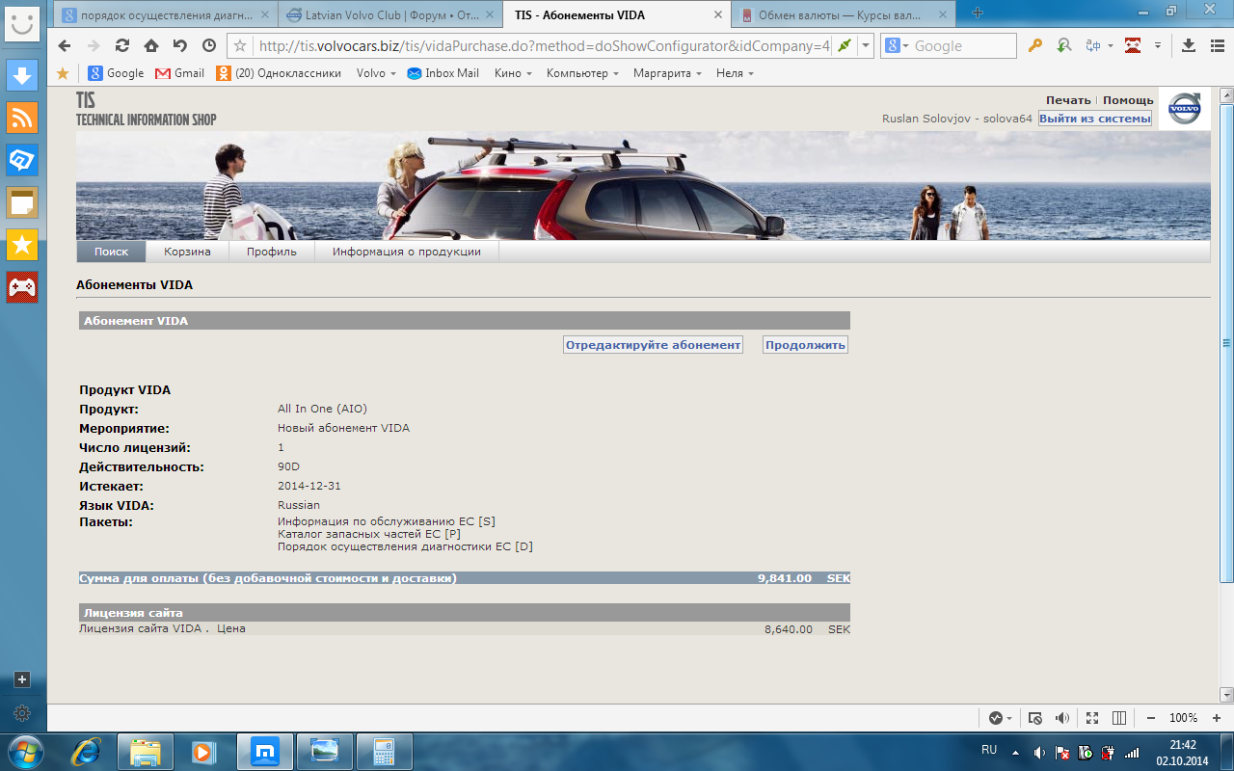Screen dimensions: 1234x771
Task: Open the Компьютер bookmarks dropdown
Action: pos(583,73)
